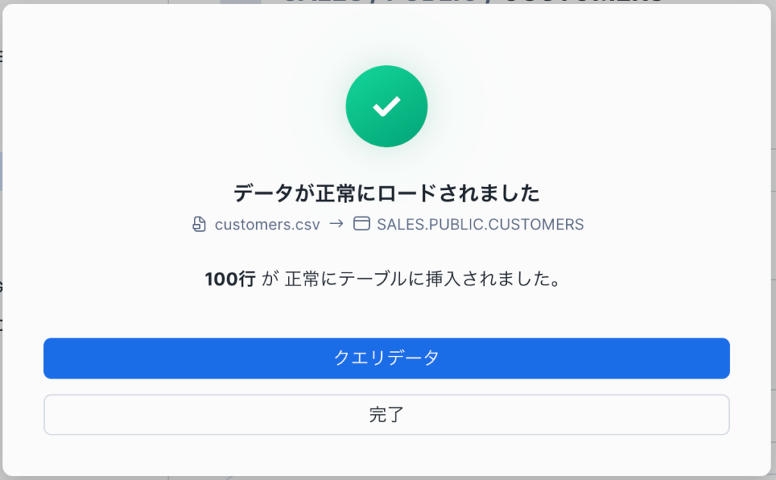This screenshot has height=480, width=776.
Task: Click the bold 100行 row count
Action: coord(230,279)
